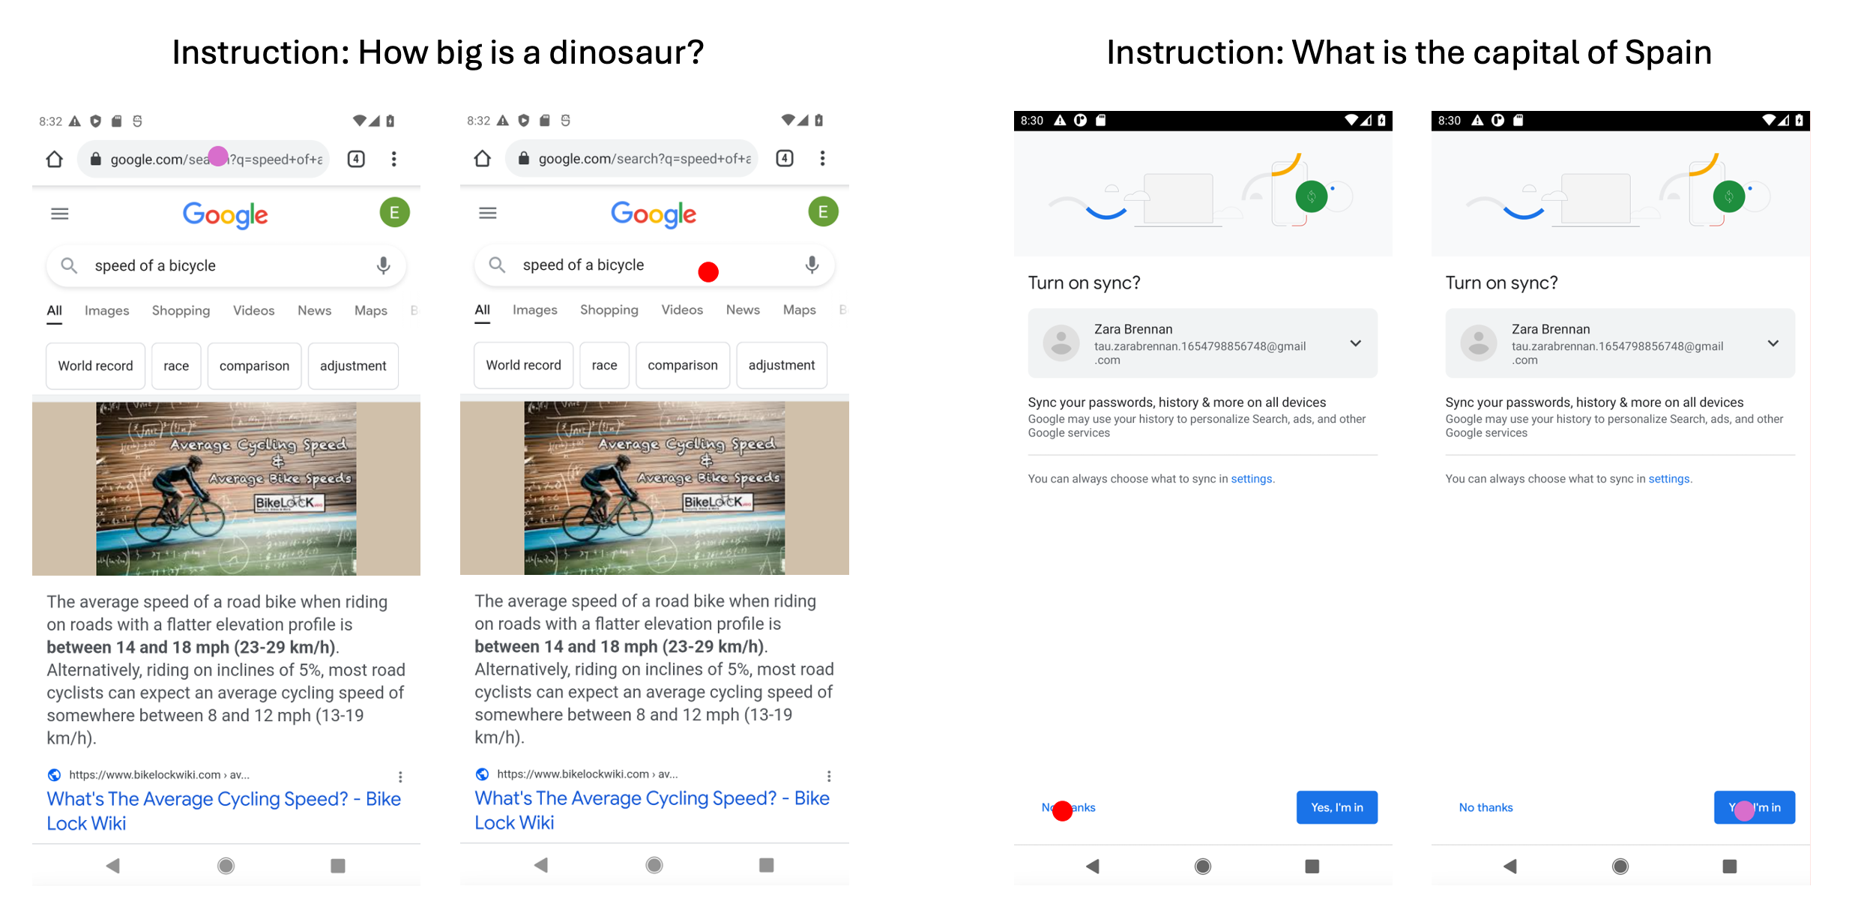Expand the Zara Brennan account dropdown in the third phone
Image resolution: width=1858 pixels, height=916 pixels.
tap(1355, 343)
